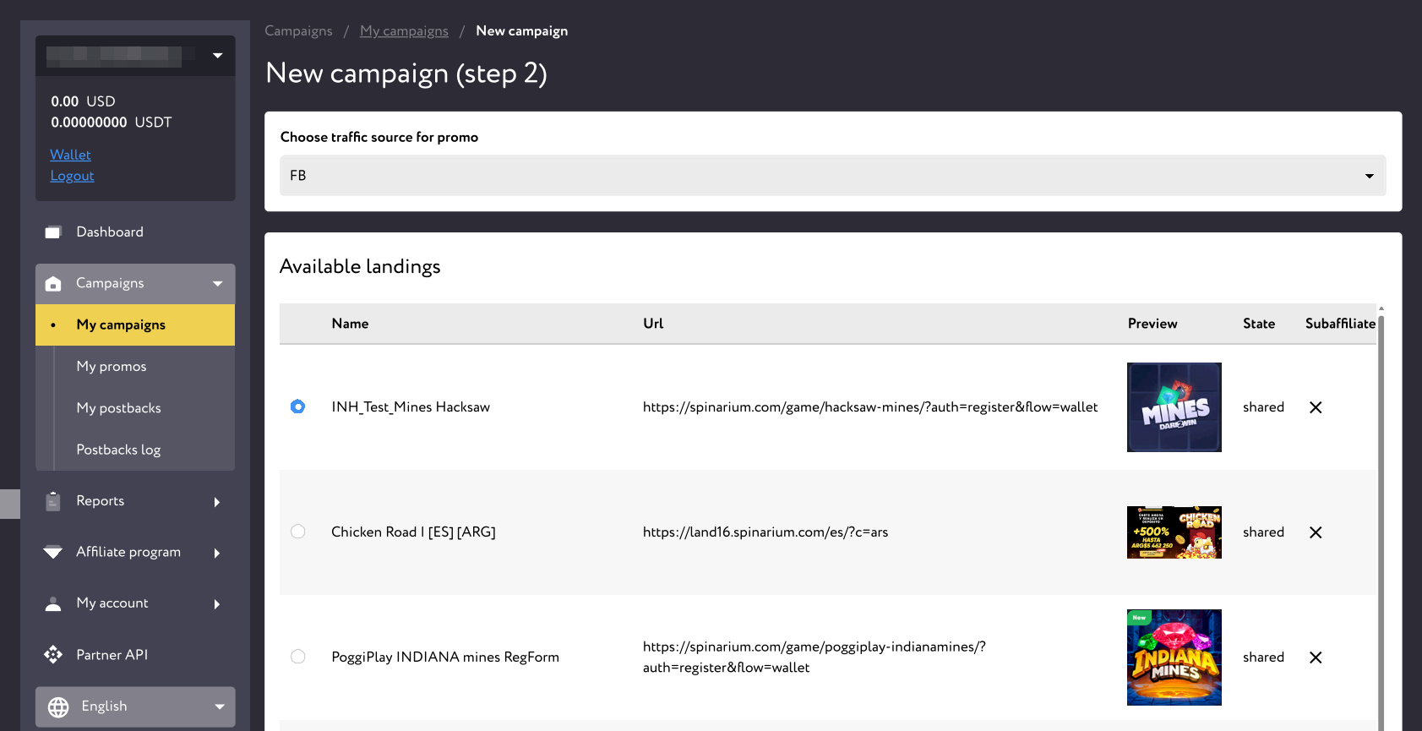1422x731 pixels.
Task: Open My promos menu item
Action: [112, 366]
